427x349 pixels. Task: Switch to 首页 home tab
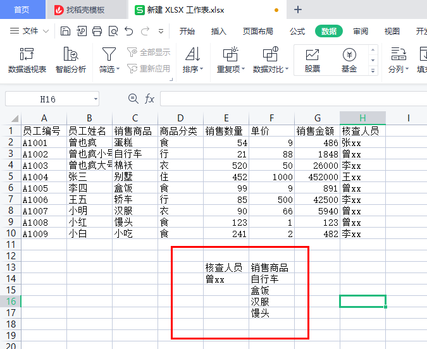point(22,10)
